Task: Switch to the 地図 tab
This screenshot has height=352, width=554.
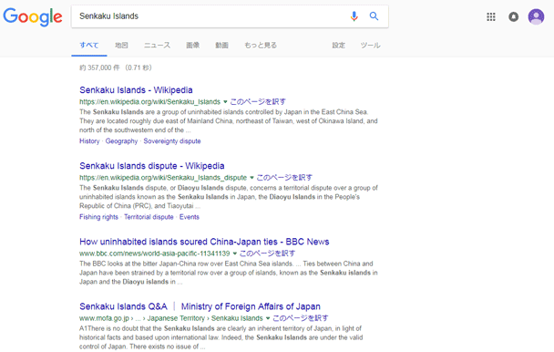Action: click(x=121, y=46)
